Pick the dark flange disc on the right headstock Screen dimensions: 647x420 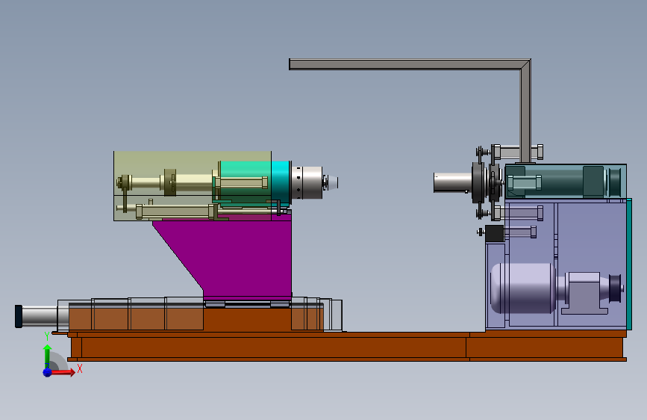(x=478, y=182)
